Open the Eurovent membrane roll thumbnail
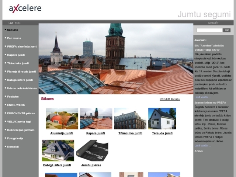Image resolution: width=236 pixels, height=177 pixels. (x=92, y=150)
